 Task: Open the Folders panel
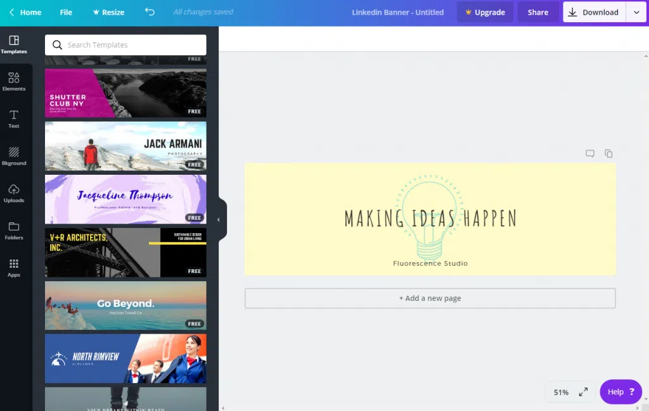point(14,231)
